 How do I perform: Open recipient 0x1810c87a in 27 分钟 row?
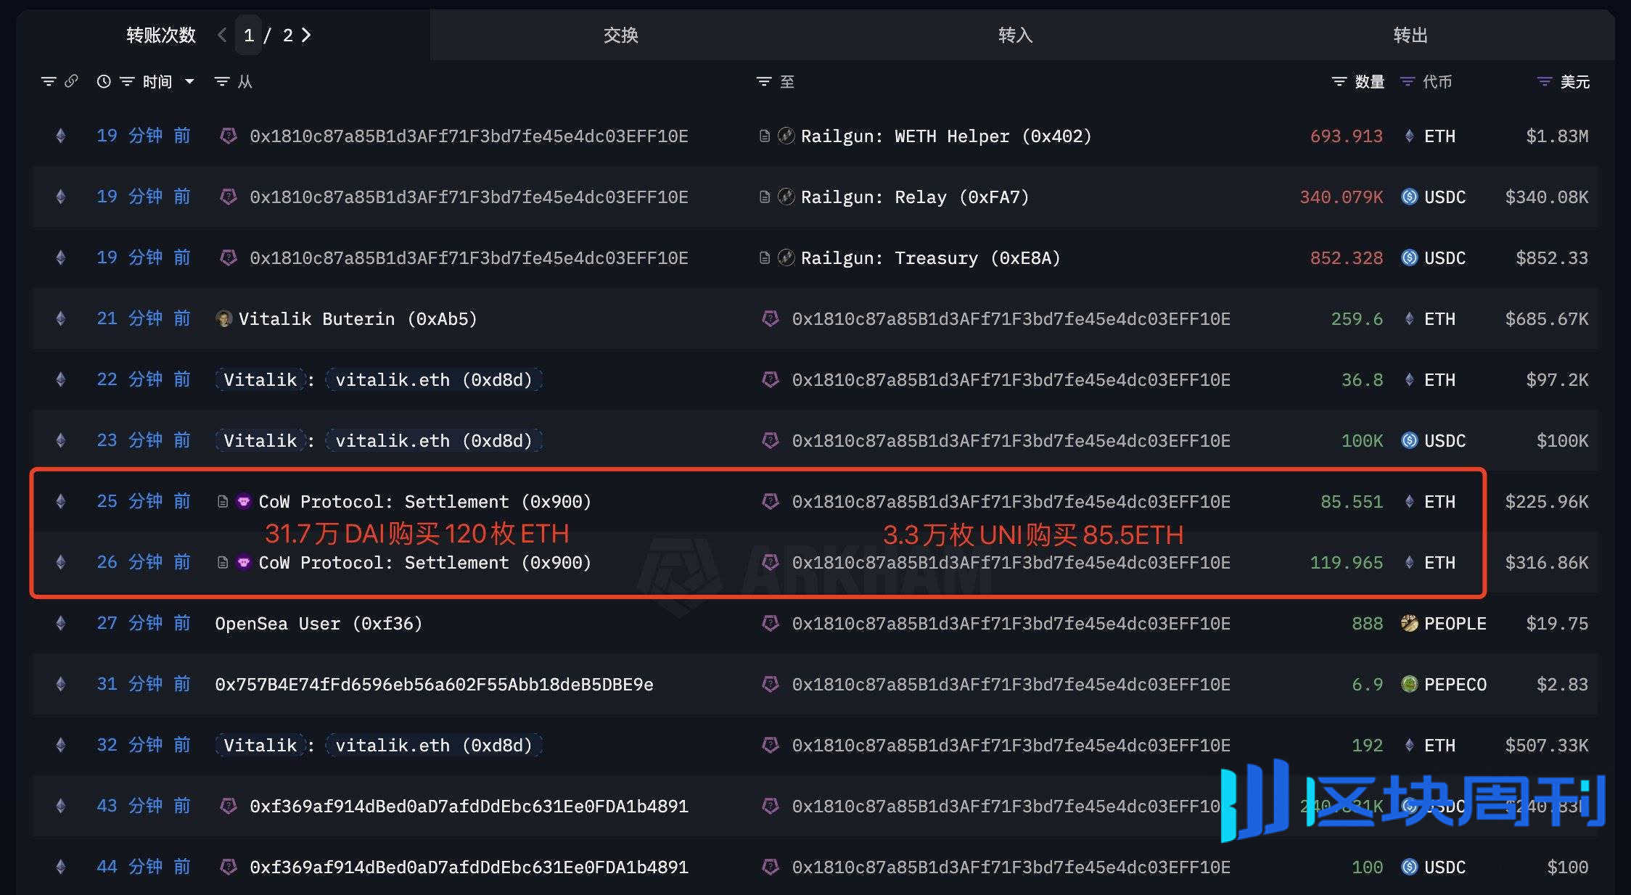(1011, 624)
